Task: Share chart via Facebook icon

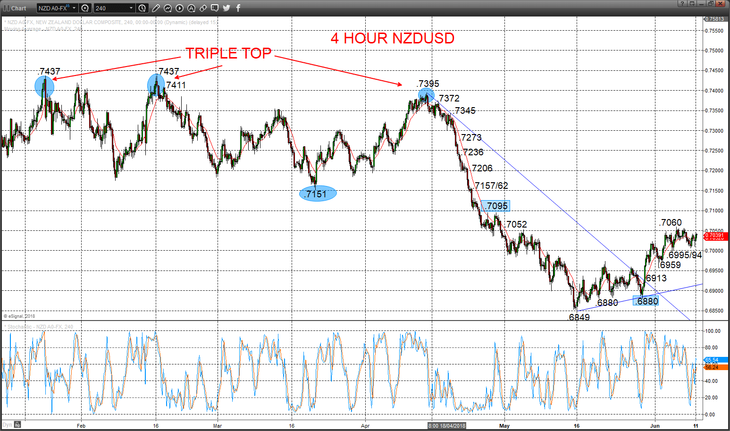Action: [x=238, y=8]
